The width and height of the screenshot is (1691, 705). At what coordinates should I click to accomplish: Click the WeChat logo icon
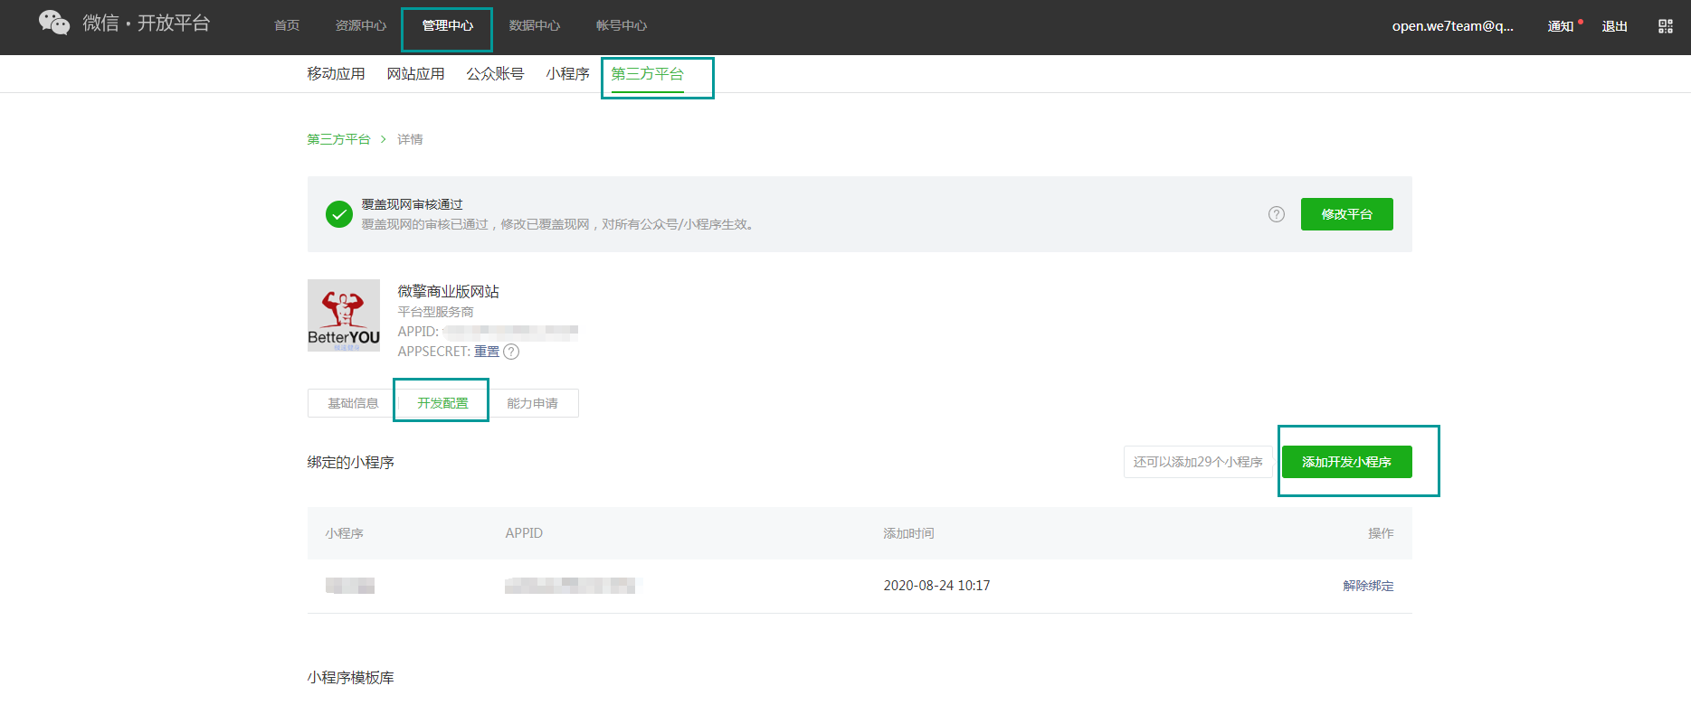point(54,23)
